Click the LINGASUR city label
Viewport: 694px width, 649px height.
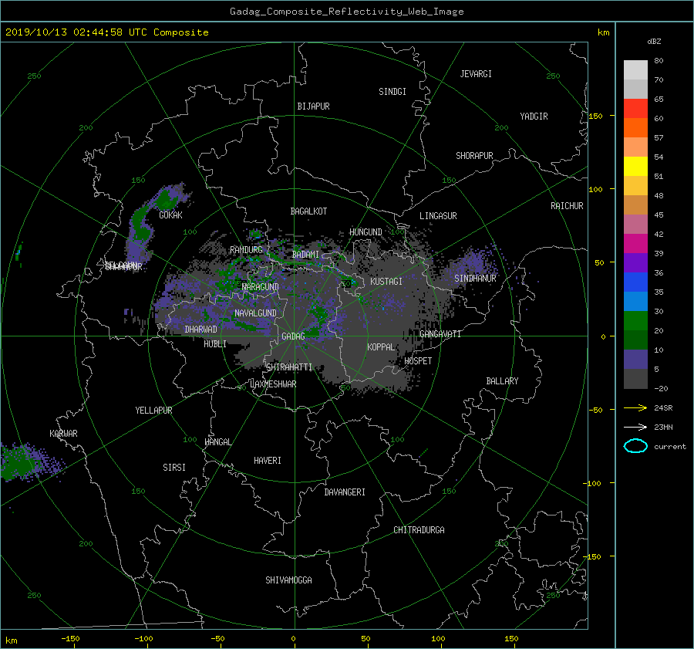pyautogui.click(x=438, y=216)
